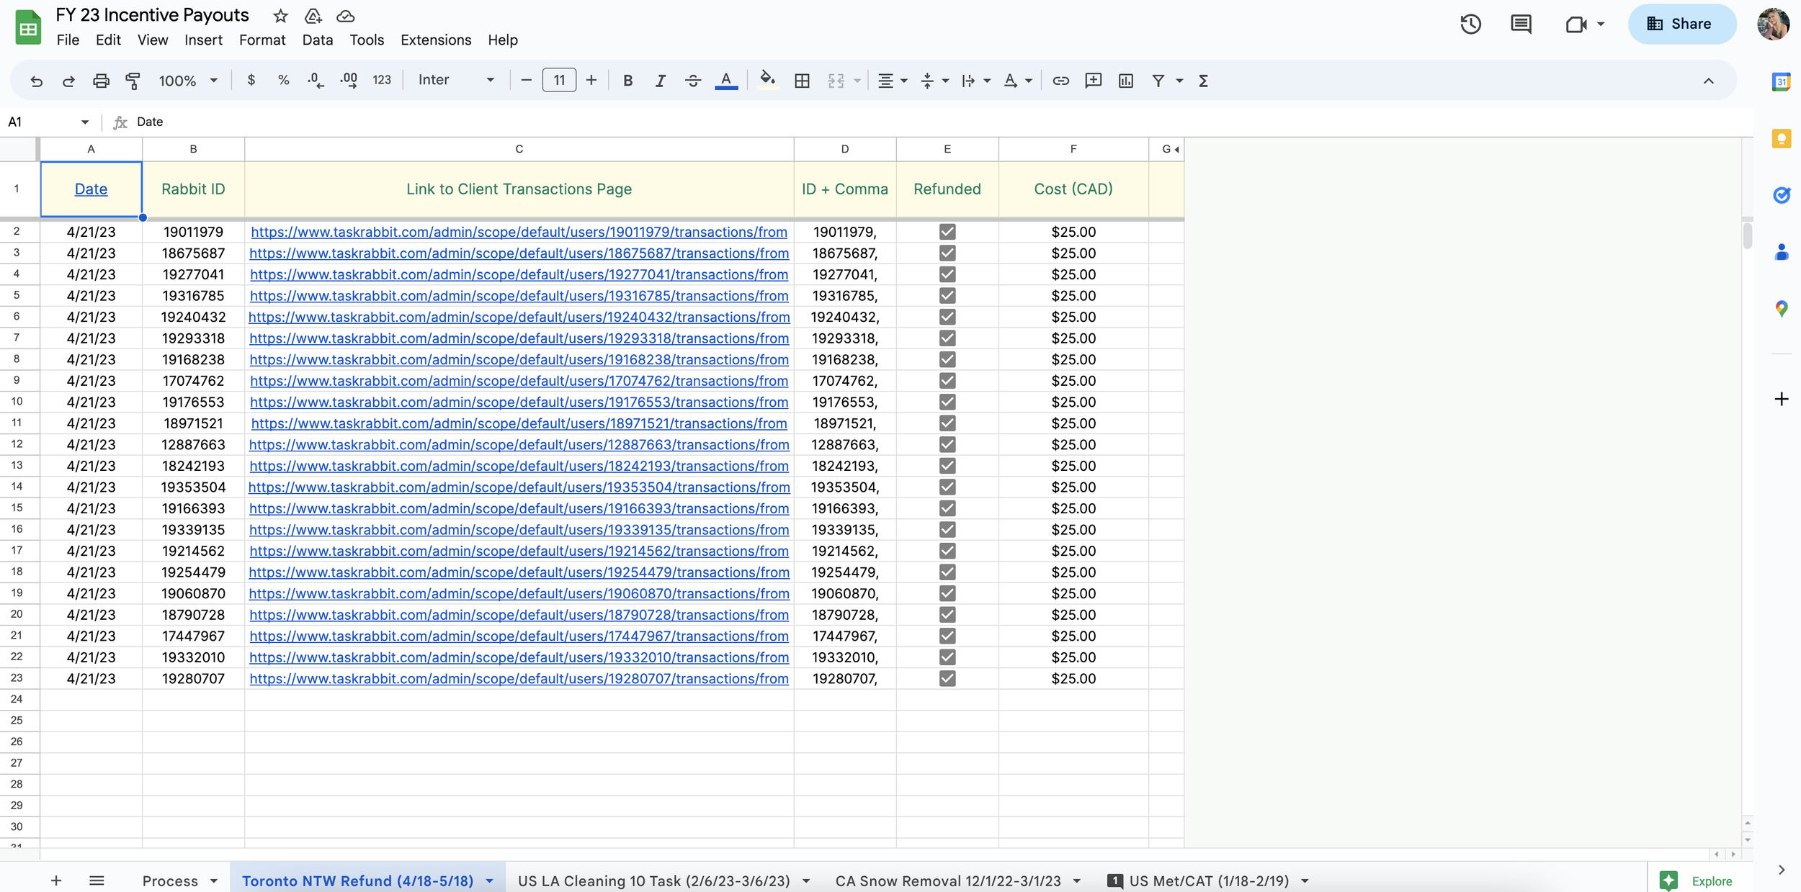Open the fill color picker
Image resolution: width=1801 pixels, height=892 pixels.
(x=767, y=81)
